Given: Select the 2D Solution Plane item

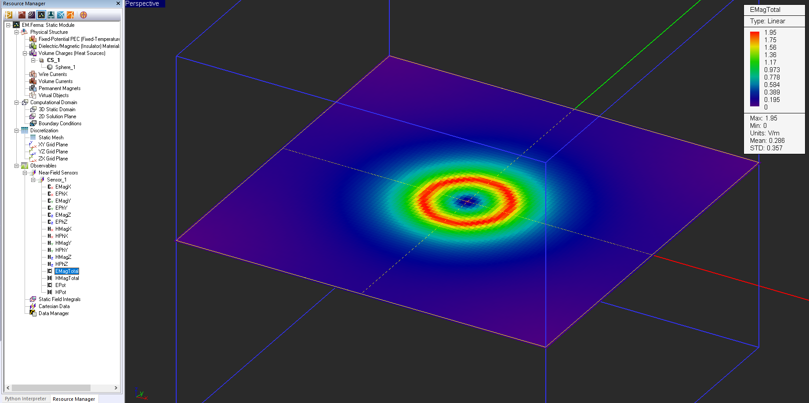Looking at the screenshot, I should pos(58,116).
